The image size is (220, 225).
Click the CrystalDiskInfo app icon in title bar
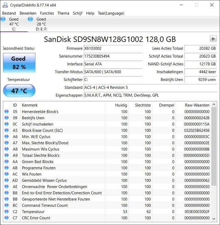click(x=5, y=5)
